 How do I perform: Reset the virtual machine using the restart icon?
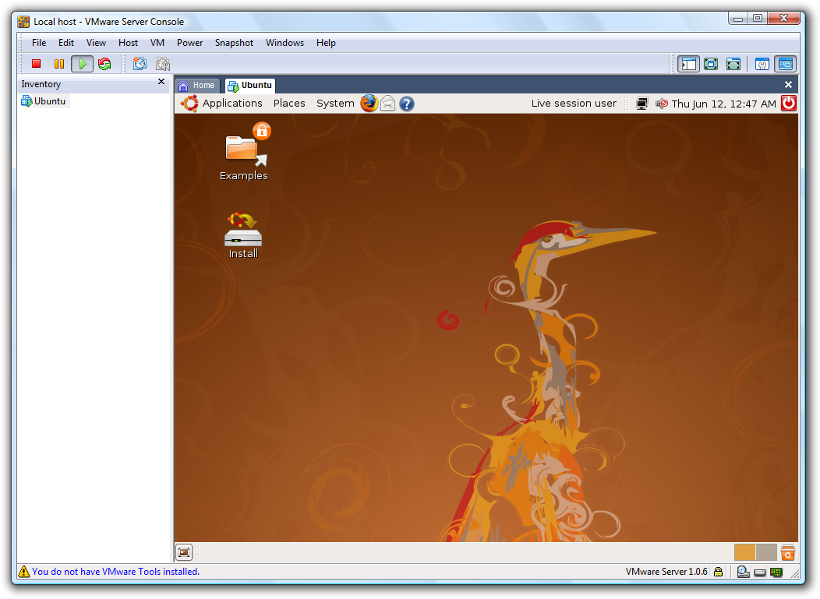[x=104, y=64]
